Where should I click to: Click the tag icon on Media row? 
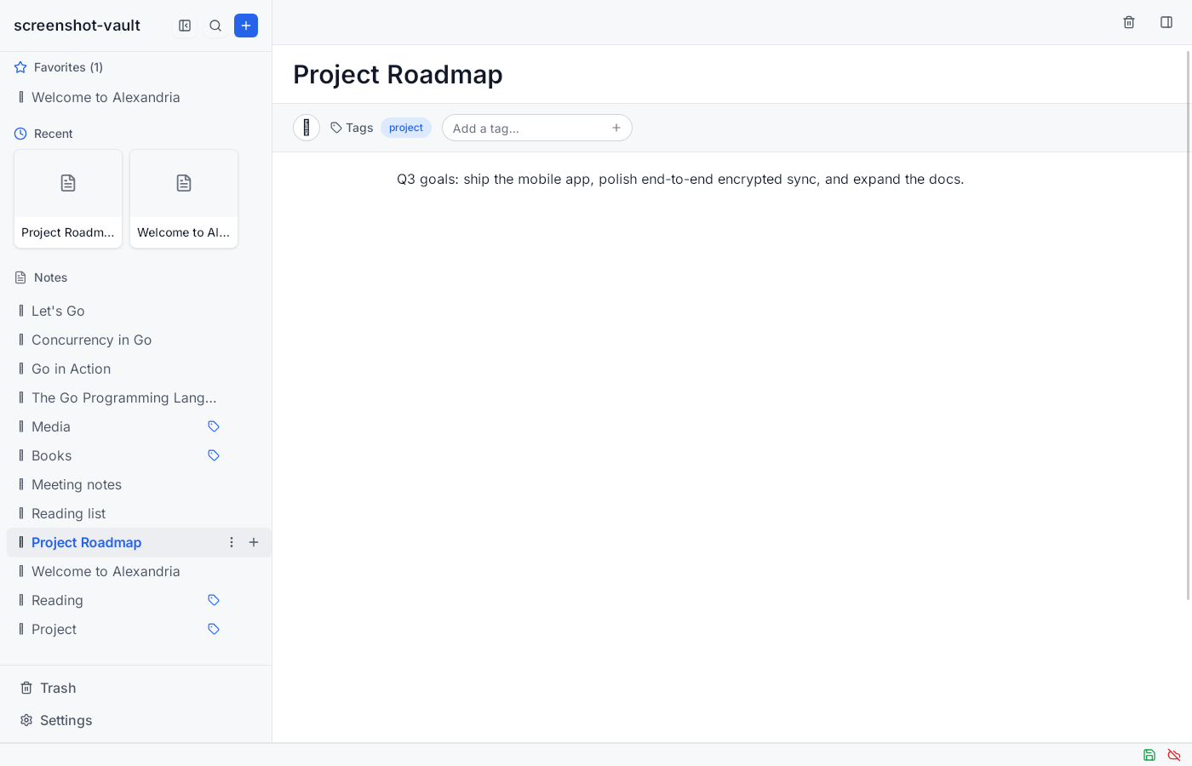click(x=214, y=426)
